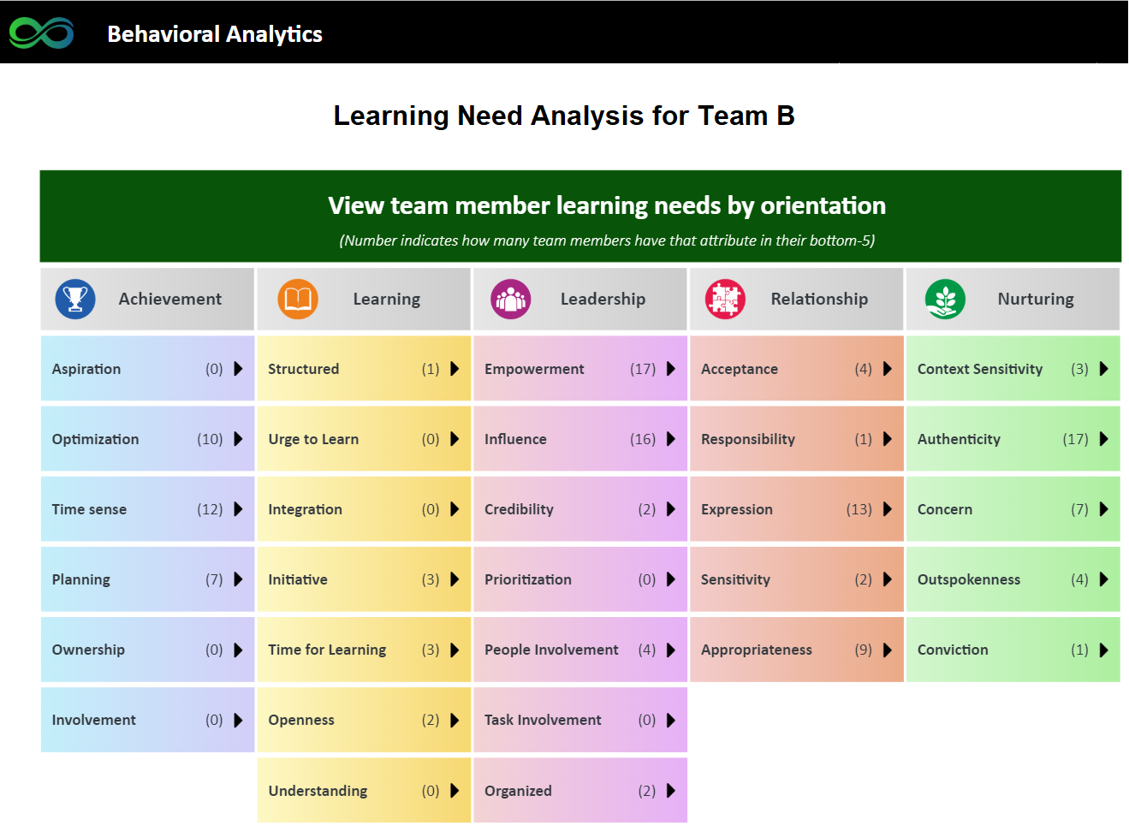Click the Nurturing plant icon
Viewport: 1129px width, 837px height.
945,299
